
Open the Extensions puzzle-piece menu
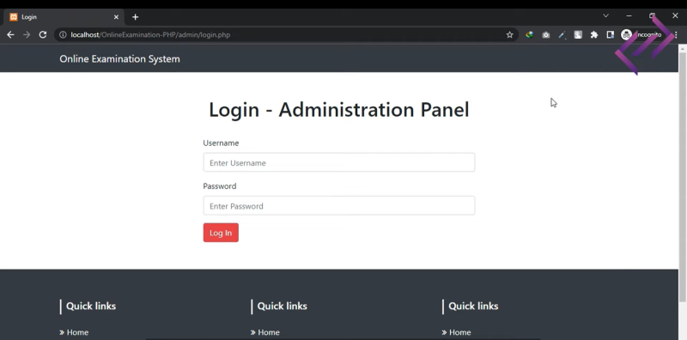pos(594,34)
